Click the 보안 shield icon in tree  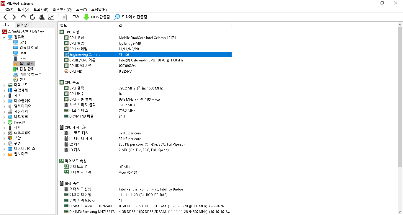click(x=10, y=138)
